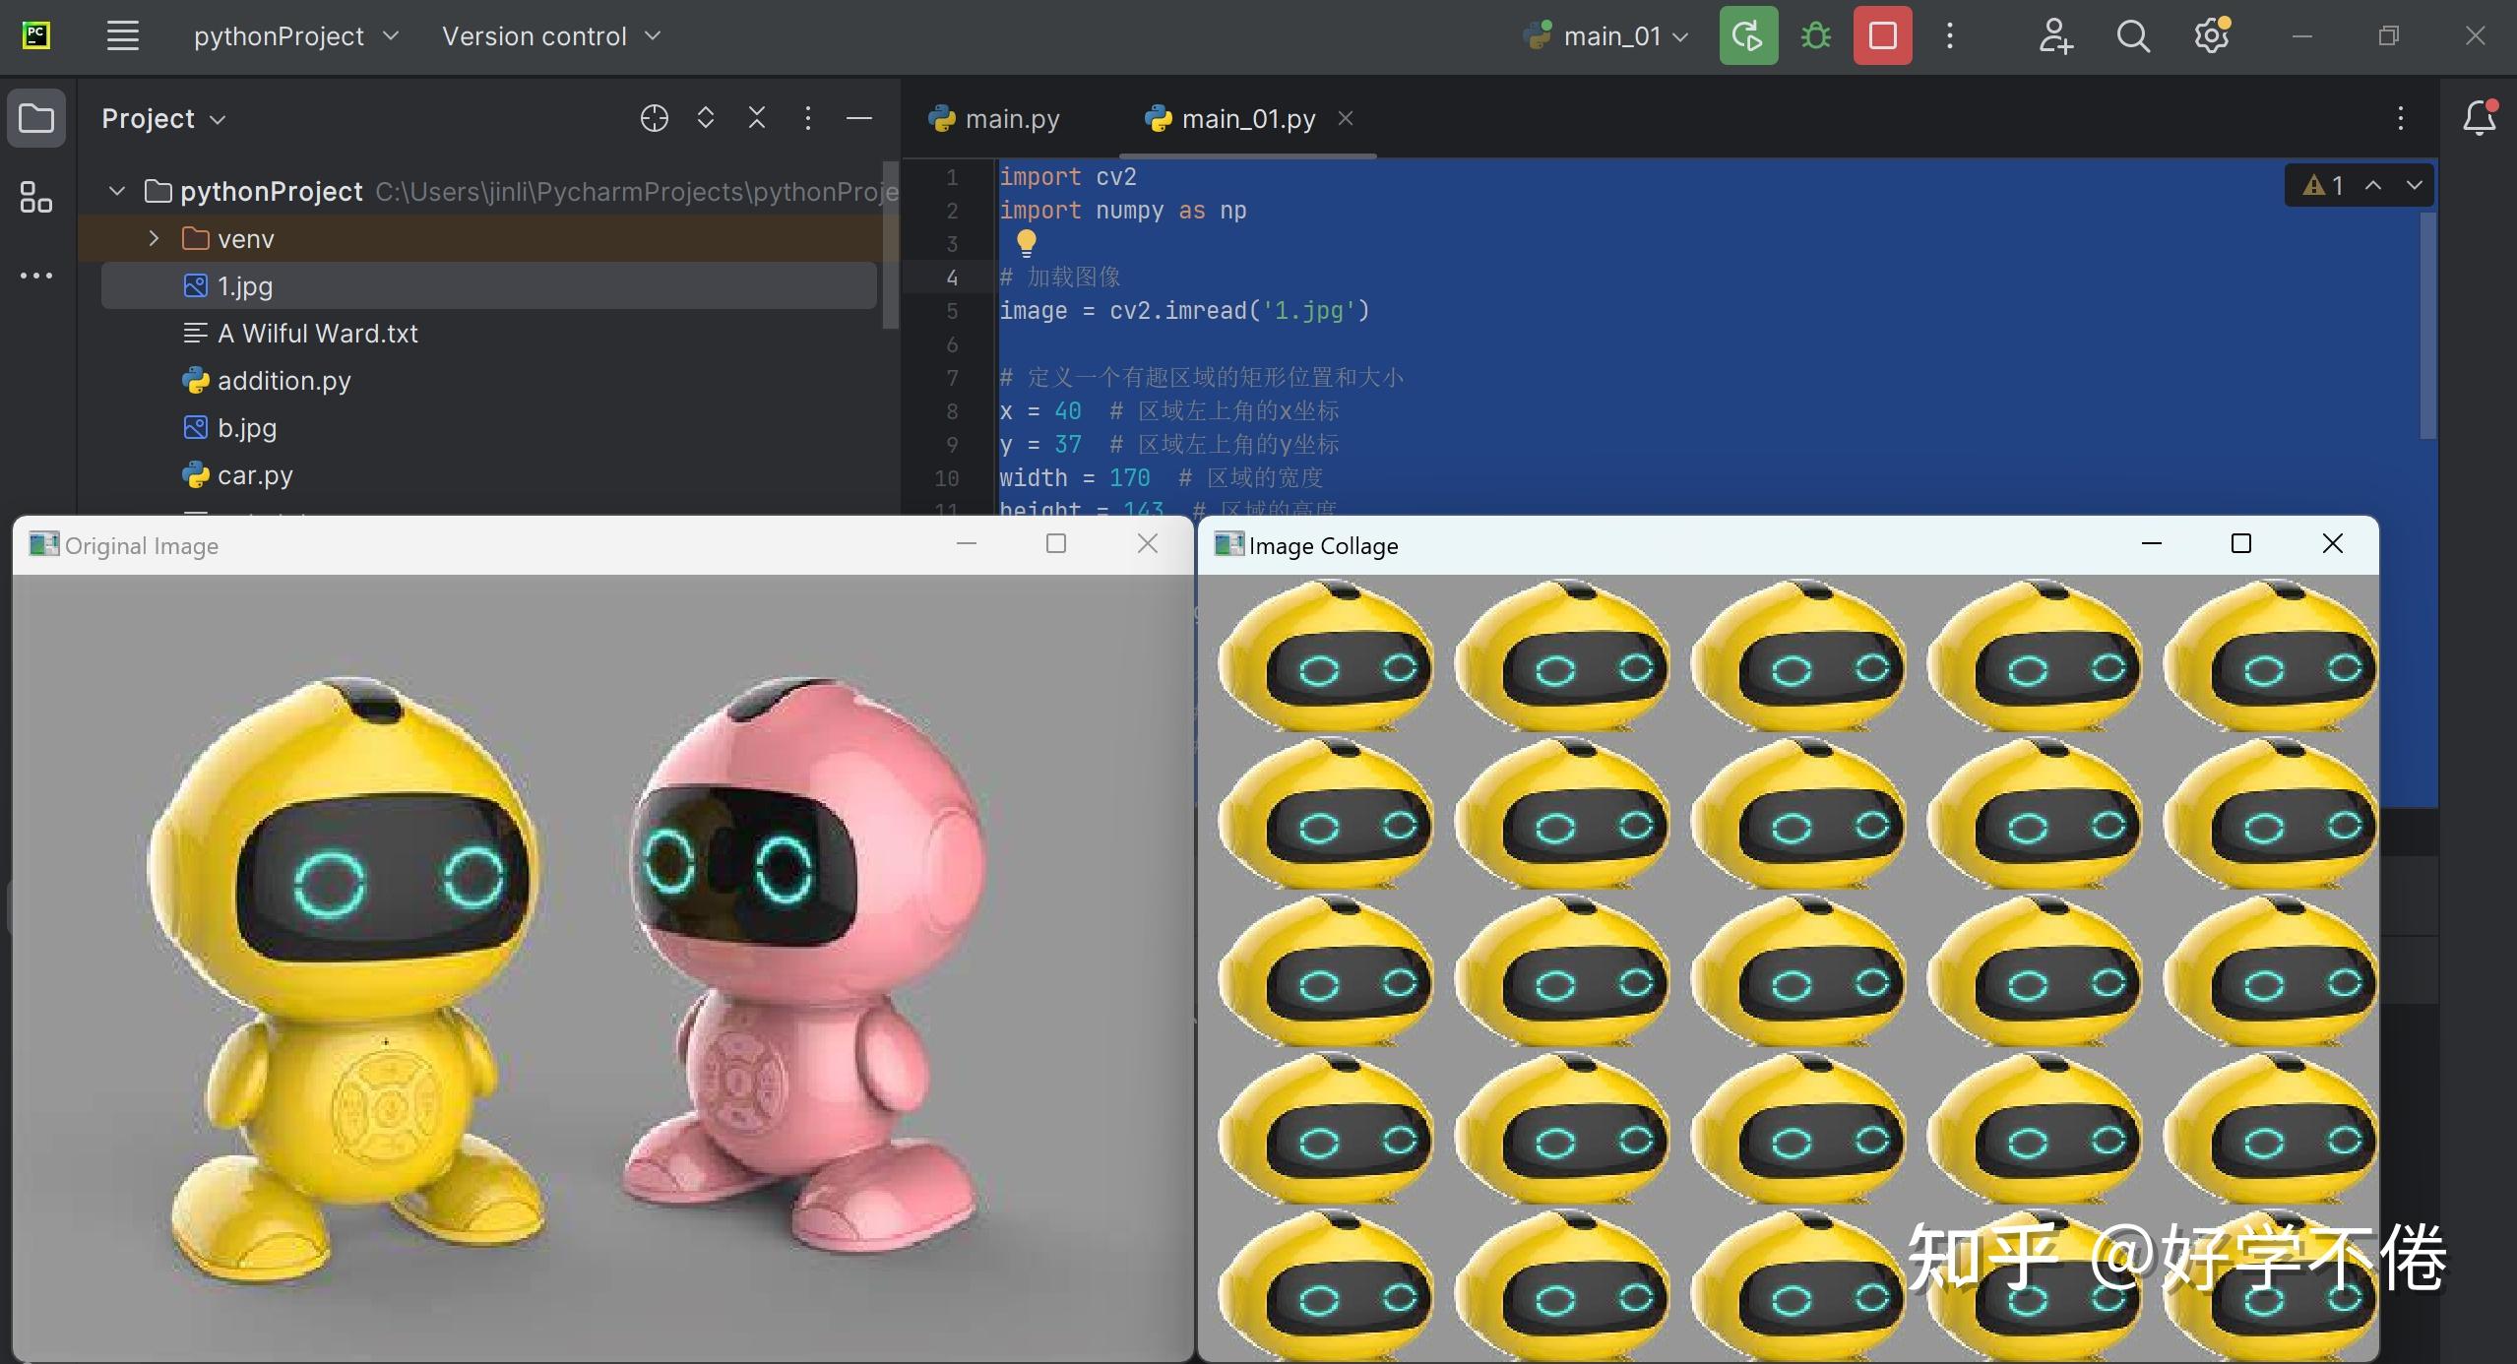Select the 1.jpg file
2517x1364 pixels.
coord(244,285)
